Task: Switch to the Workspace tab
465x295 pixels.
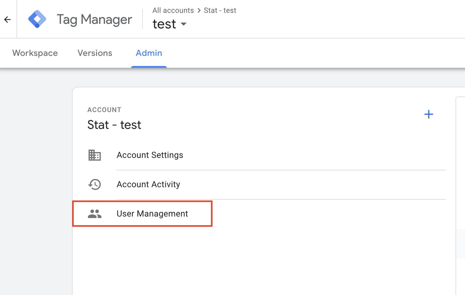Action: [x=35, y=53]
